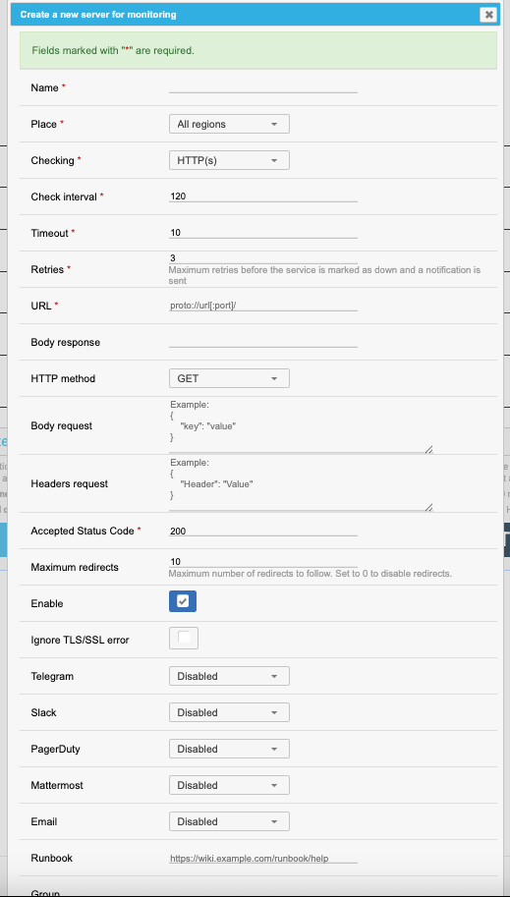Click into the URL field
510x897 pixels.
tap(263, 306)
